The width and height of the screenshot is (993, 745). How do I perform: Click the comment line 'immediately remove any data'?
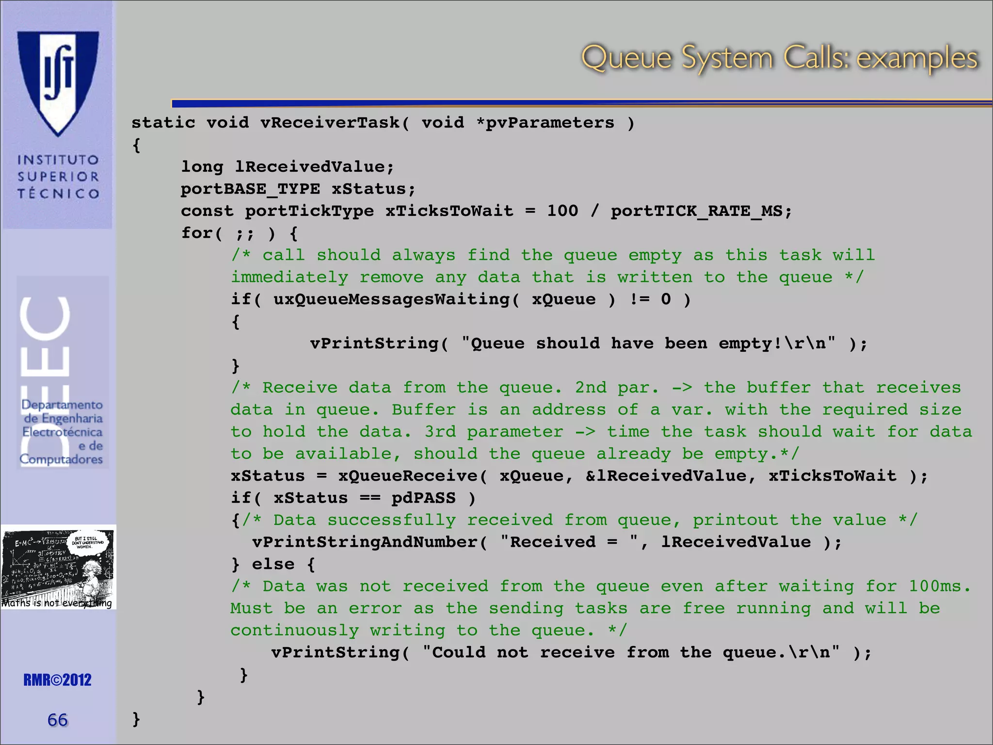(547, 277)
